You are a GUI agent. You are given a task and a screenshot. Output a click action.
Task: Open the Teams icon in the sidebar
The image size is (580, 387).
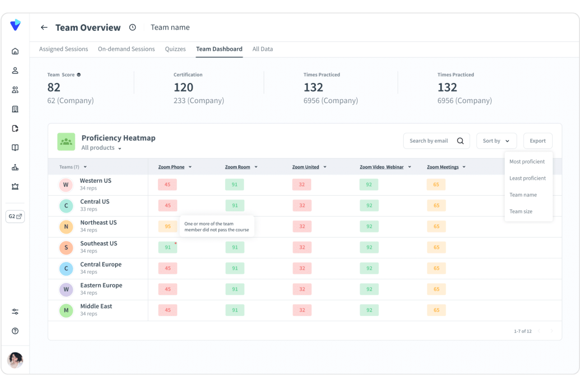pyautogui.click(x=15, y=89)
